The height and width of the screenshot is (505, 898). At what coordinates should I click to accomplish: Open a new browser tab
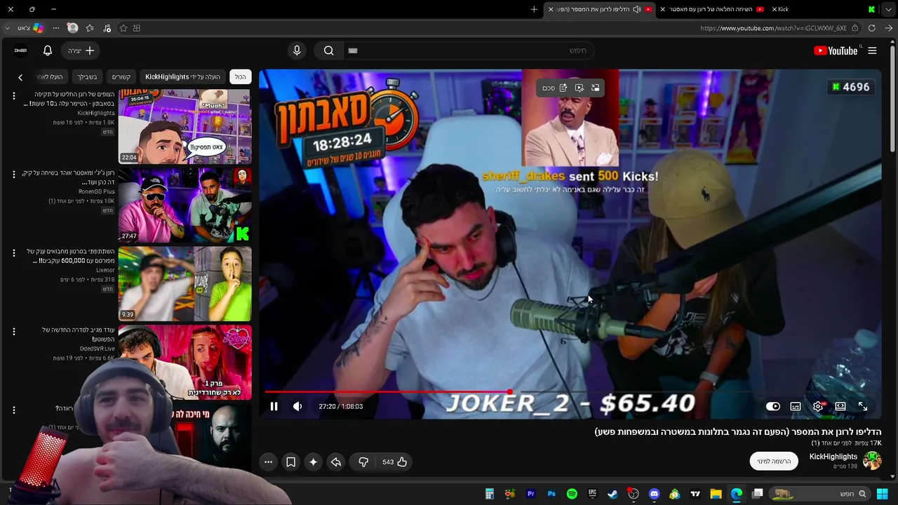click(534, 9)
